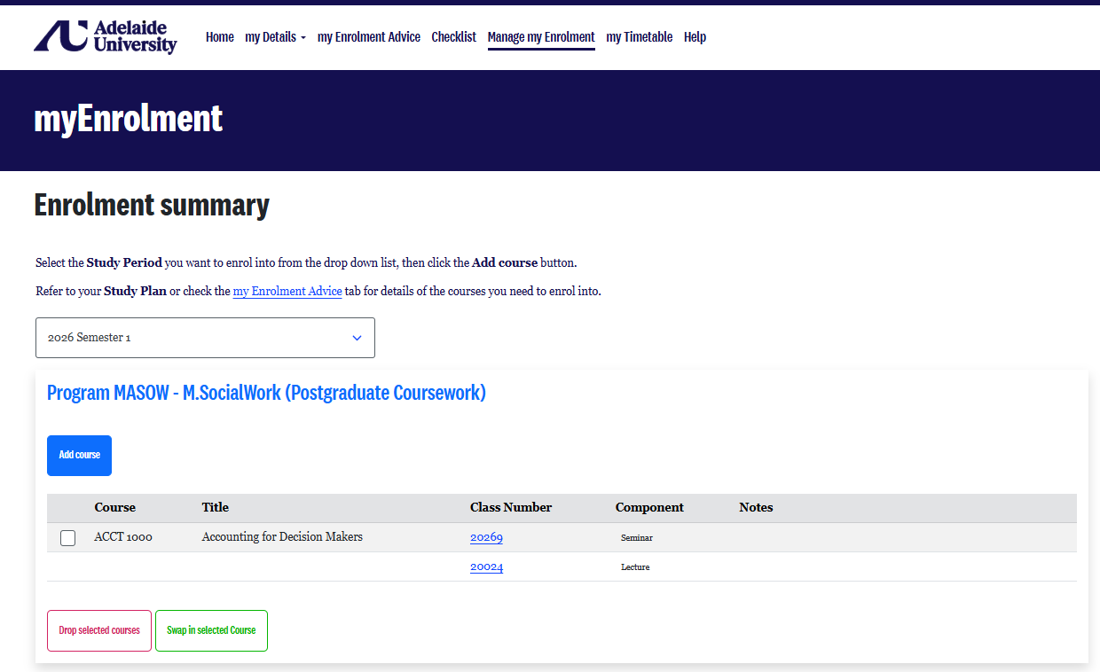Click the Class Number column header
Image resolution: width=1100 pixels, height=672 pixels.
tap(511, 508)
